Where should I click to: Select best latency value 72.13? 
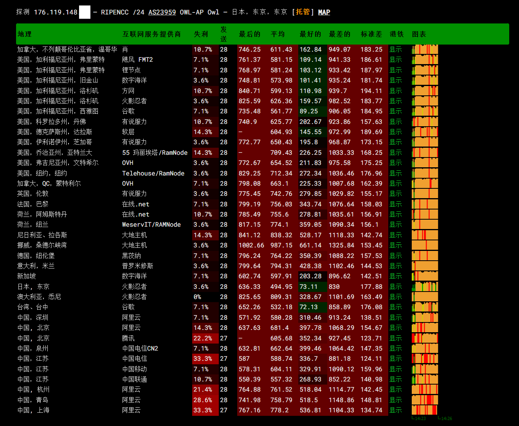tap(313, 307)
